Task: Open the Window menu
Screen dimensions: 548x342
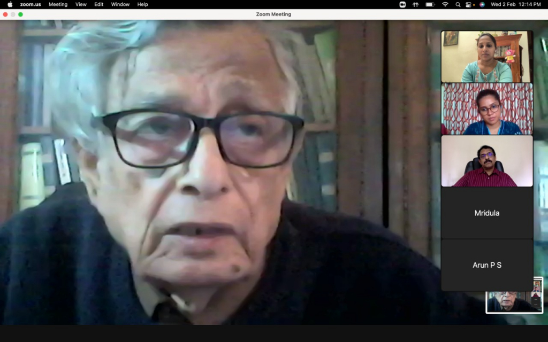Action: pos(120,4)
